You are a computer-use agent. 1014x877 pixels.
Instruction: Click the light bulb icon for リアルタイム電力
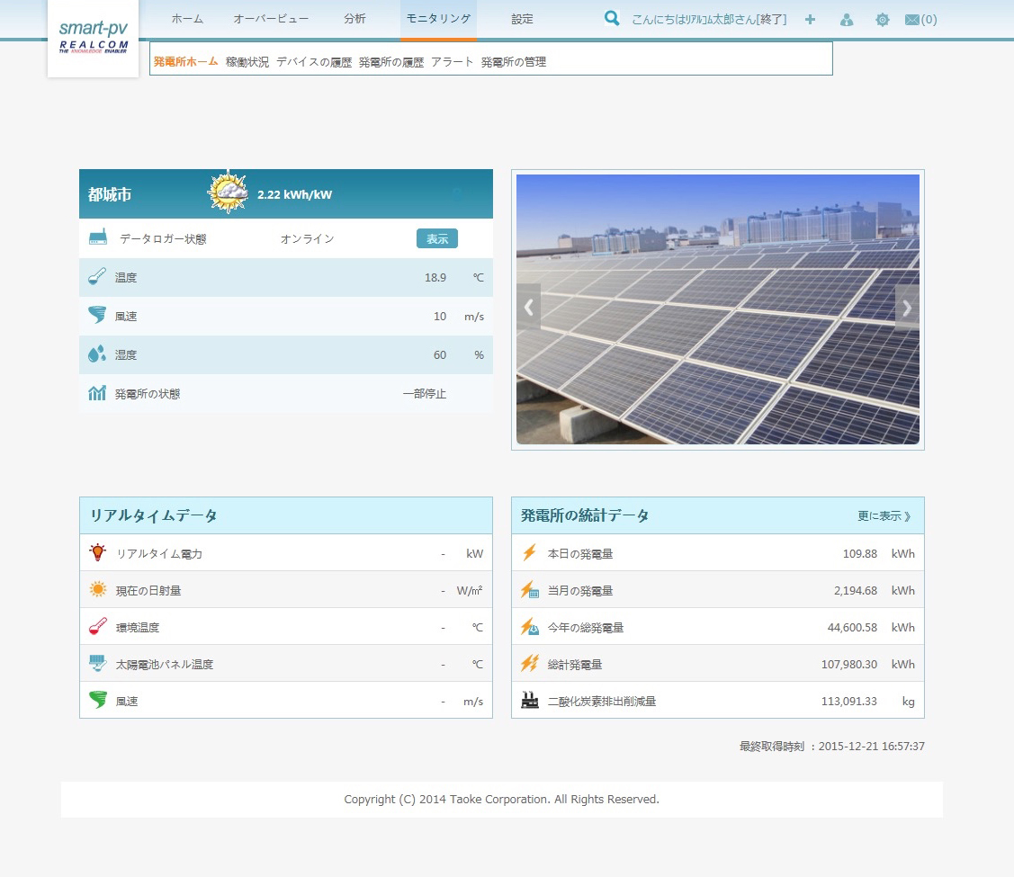tap(98, 552)
